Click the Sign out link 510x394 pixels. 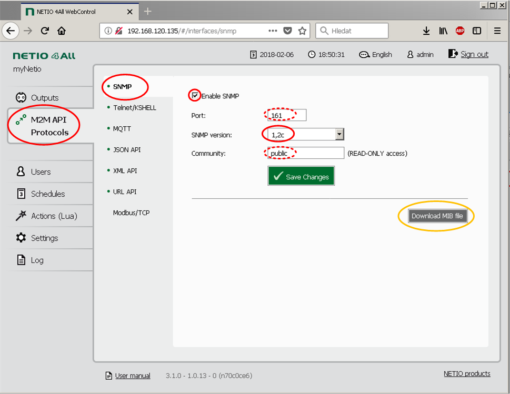click(474, 54)
